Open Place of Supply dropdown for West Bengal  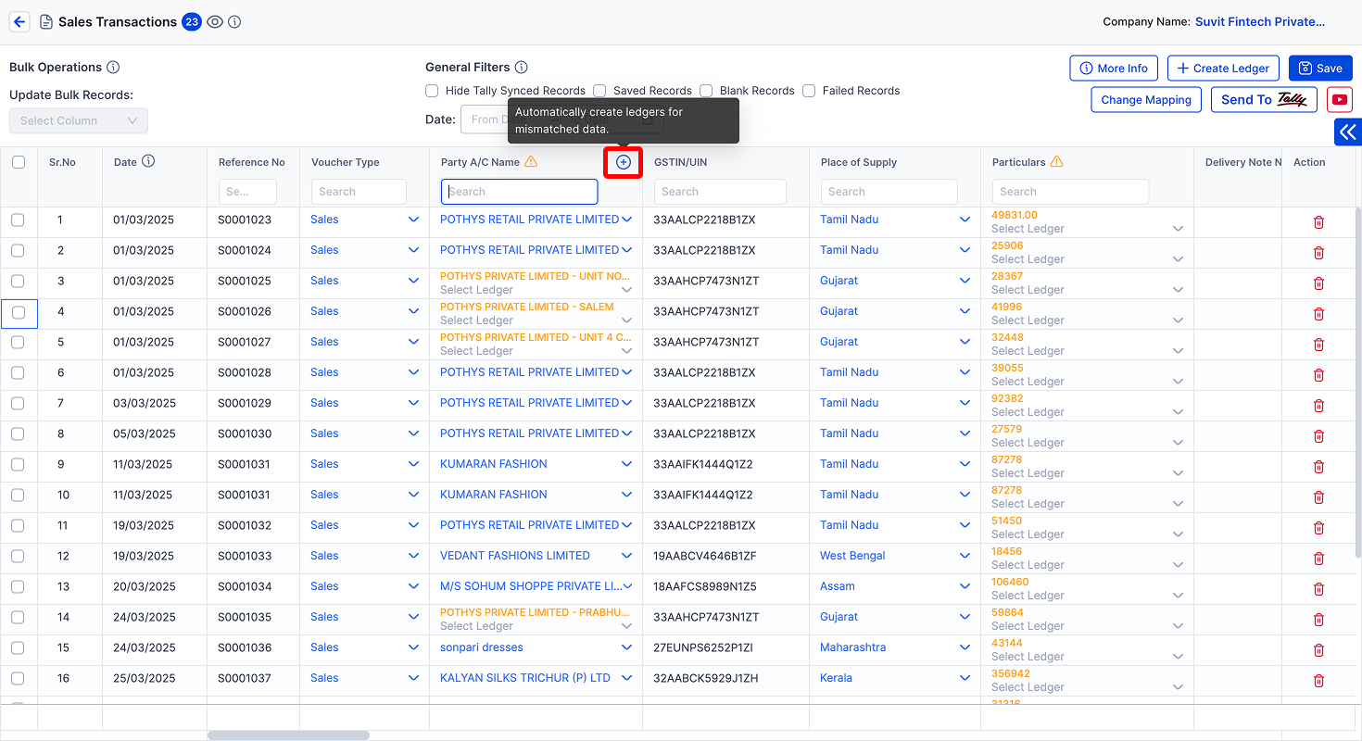965,556
